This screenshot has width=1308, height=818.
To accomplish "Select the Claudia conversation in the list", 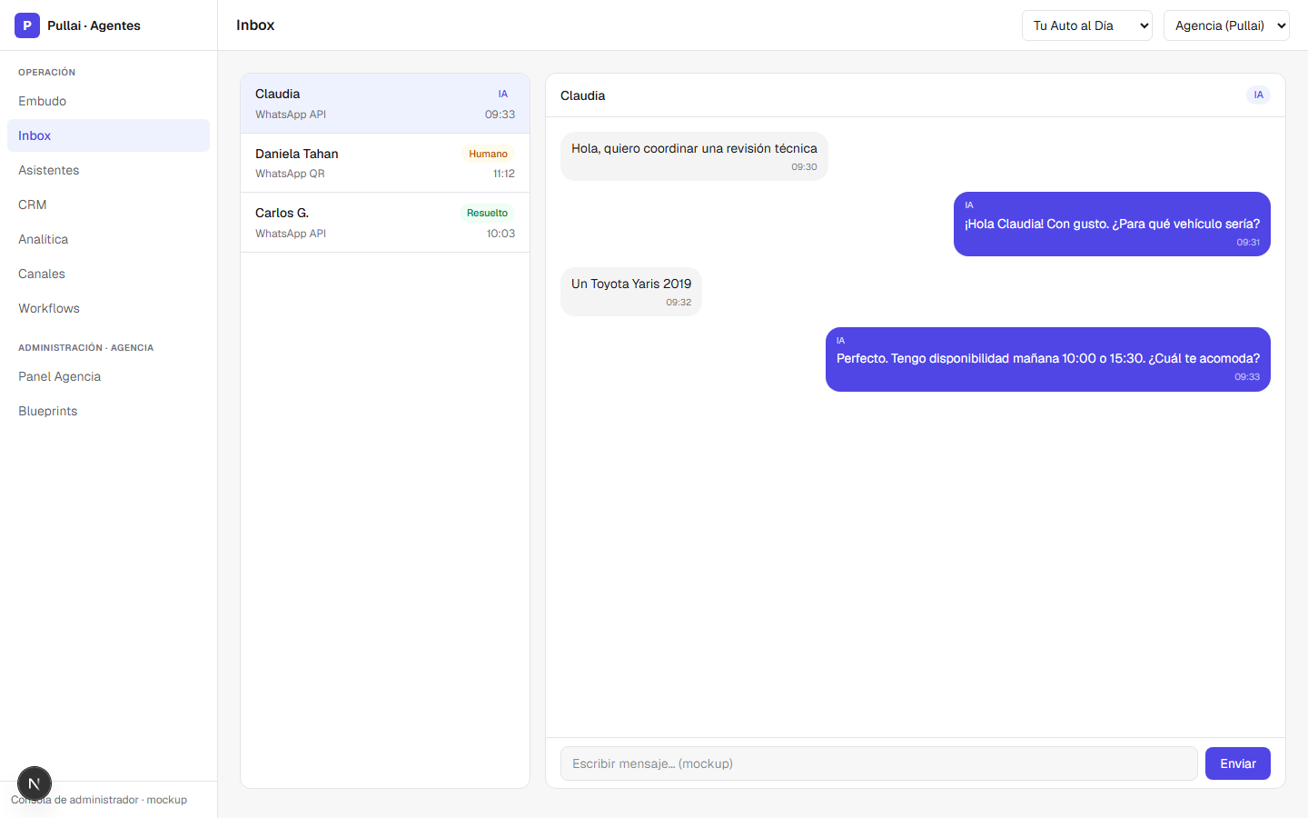I will click(x=385, y=104).
